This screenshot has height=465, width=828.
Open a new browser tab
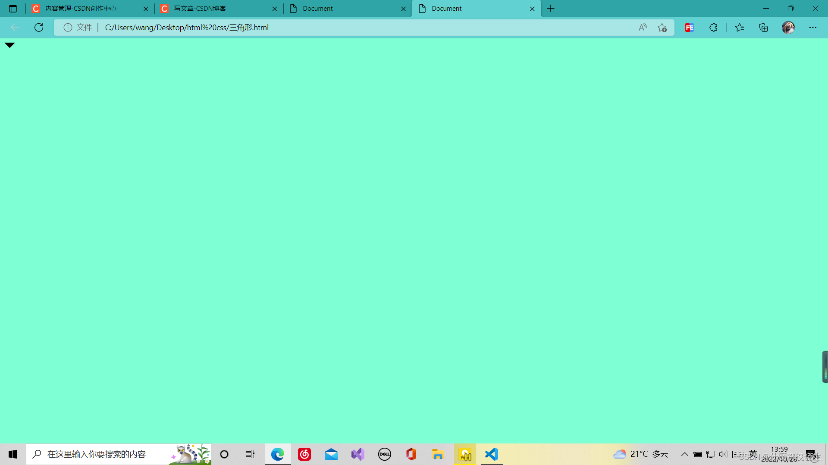coord(551,9)
